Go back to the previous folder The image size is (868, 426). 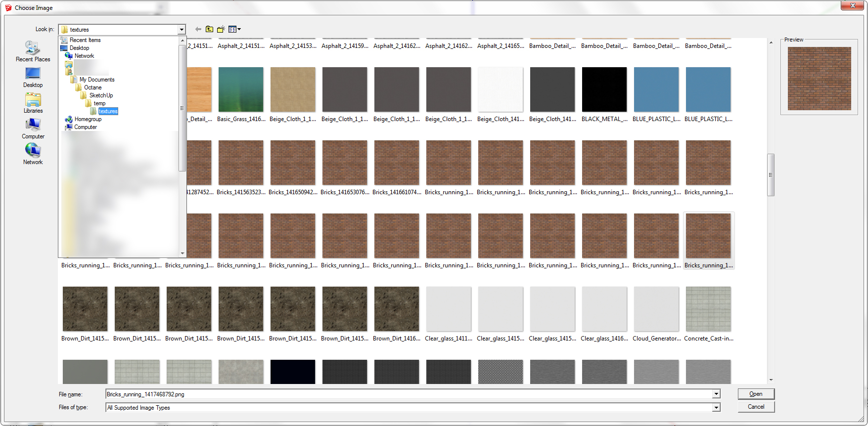(198, 29)
